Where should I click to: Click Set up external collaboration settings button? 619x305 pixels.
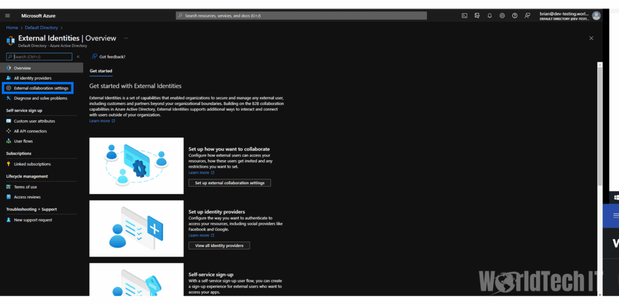[230, 183]
